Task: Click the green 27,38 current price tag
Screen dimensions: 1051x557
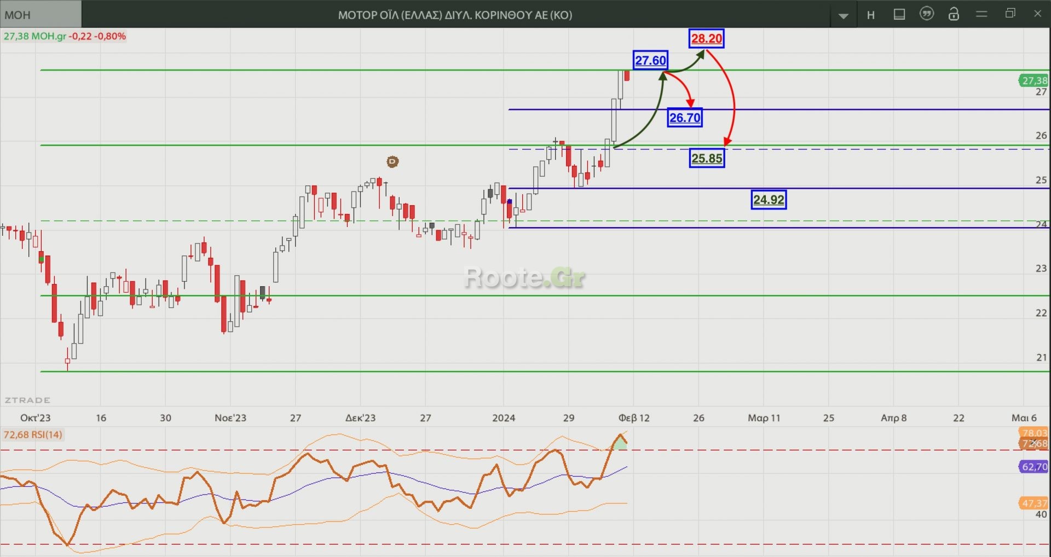Action: pos(1033,80)
